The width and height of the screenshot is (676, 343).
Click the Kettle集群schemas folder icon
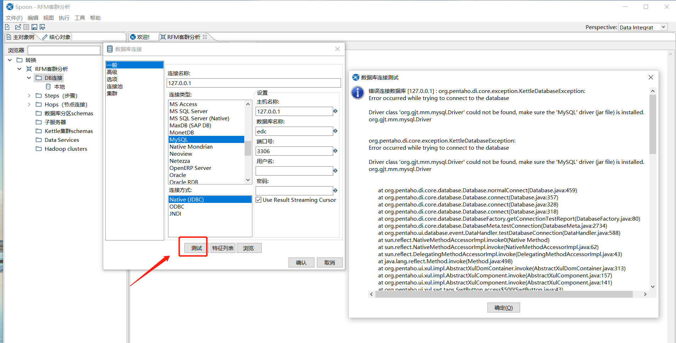pos(39,131)
